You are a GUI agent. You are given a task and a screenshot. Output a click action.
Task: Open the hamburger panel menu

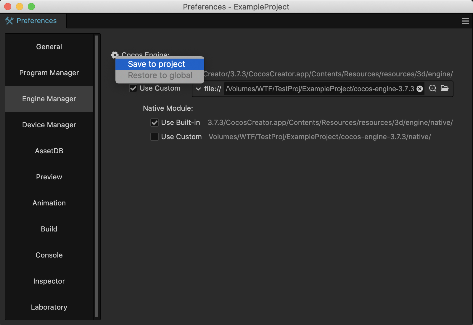[x=465, y=21]
